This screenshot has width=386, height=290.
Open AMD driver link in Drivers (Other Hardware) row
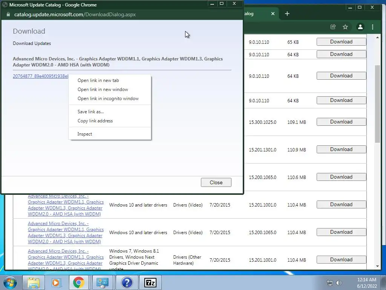click(x=66, y=260)
